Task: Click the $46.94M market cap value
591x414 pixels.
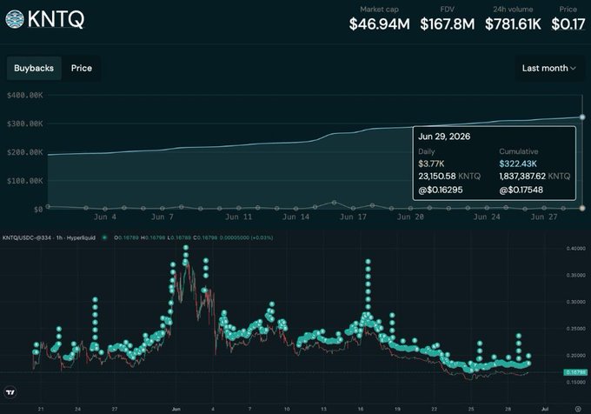Action: [x=379, y=24]
